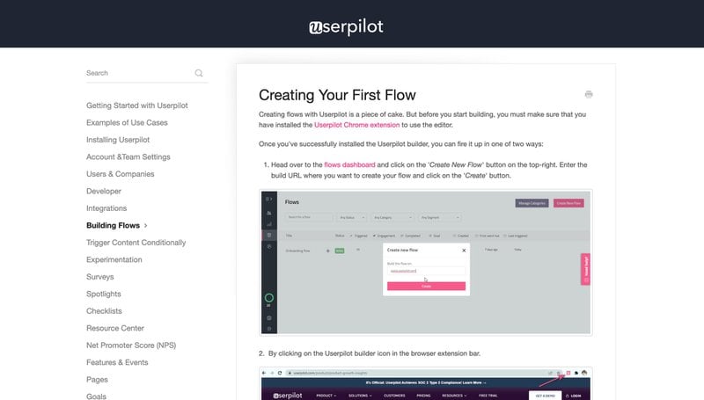704x400 pixels.
Task: Select Users & Companies category
Action: [x=120, y=174]
